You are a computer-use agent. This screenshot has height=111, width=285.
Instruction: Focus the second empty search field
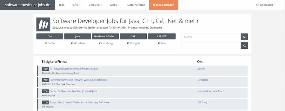(211, 45)
